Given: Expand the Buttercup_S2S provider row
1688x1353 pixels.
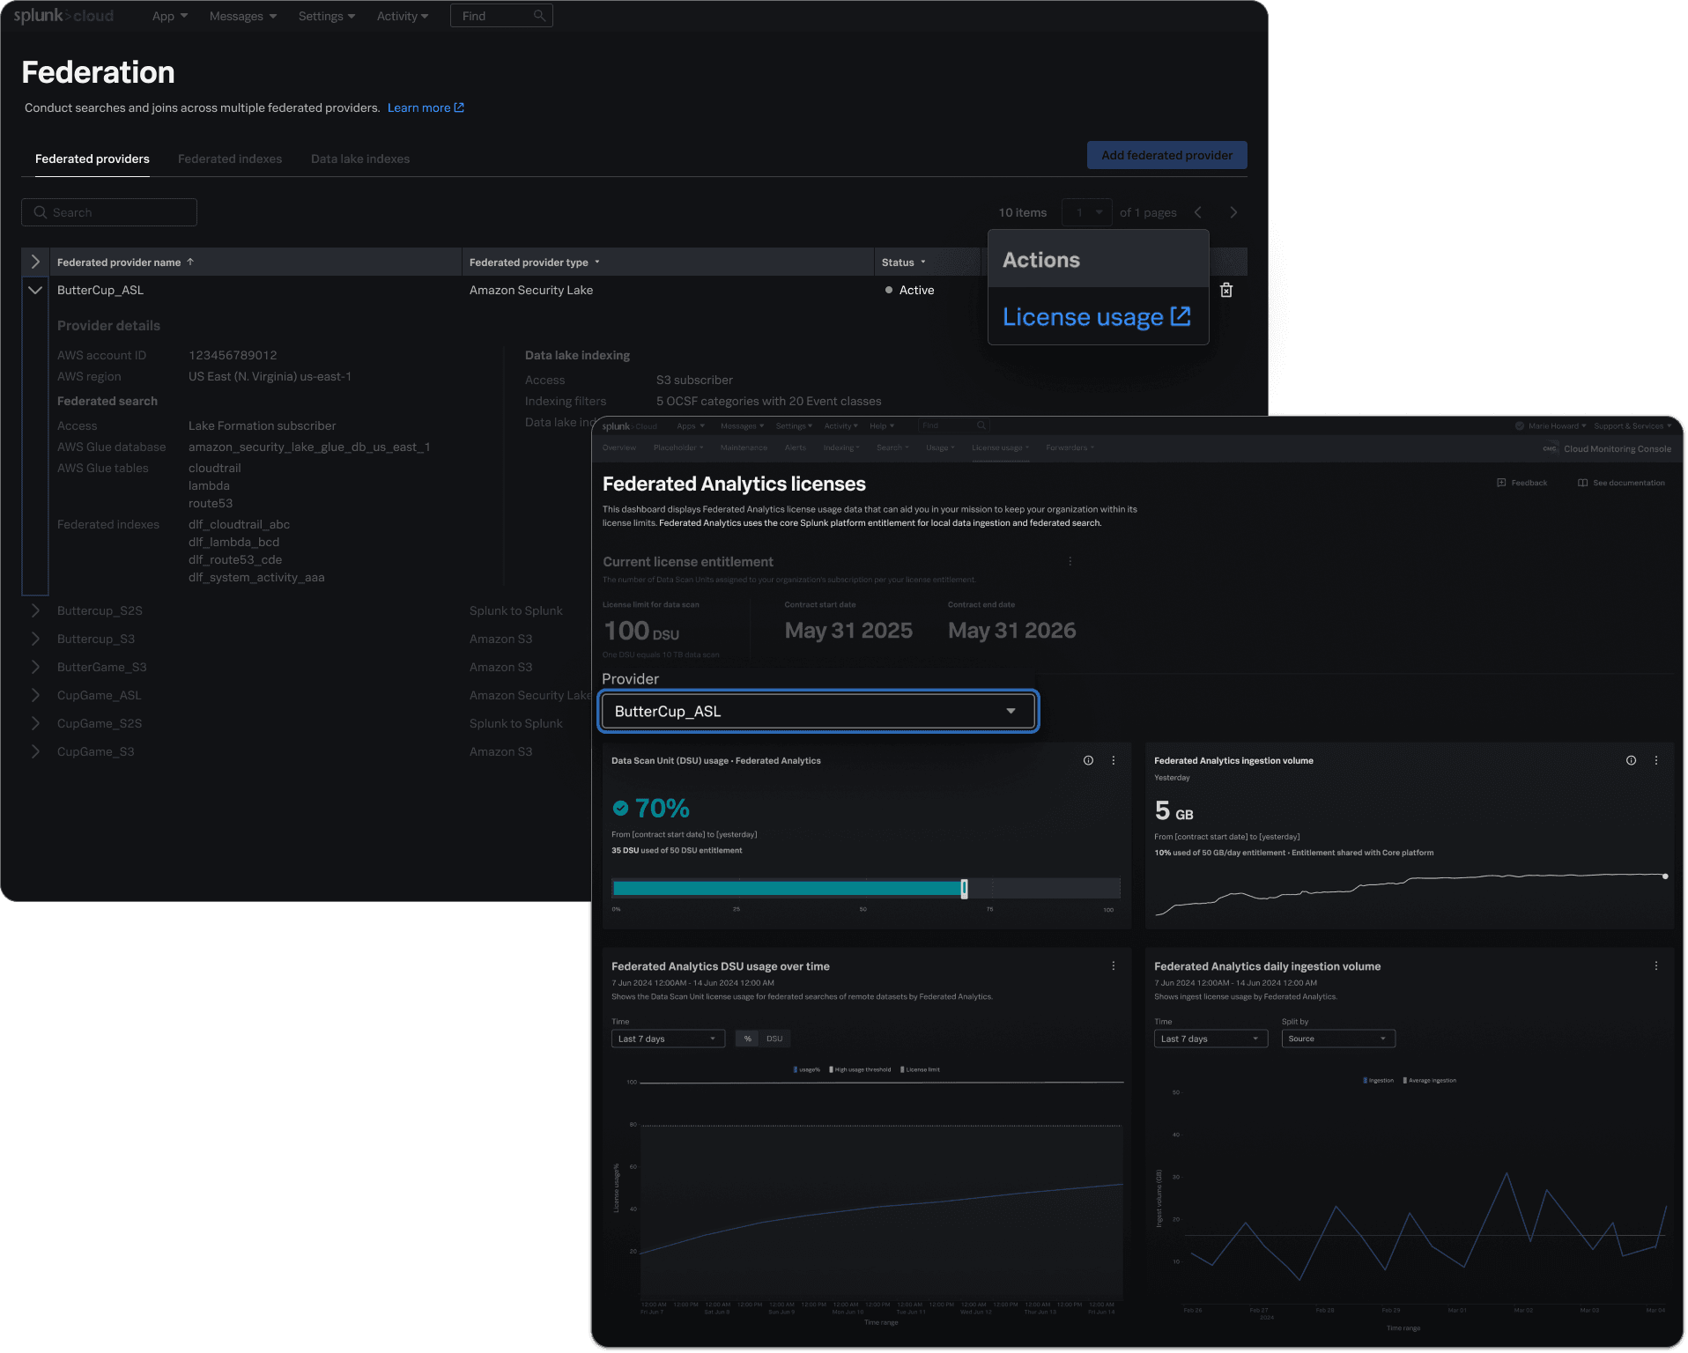Looking at the screenshot, I should click(x=35, y=610).
